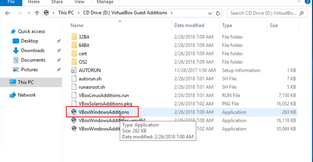The height and width of the screenshot is (162, 313).
Task: Sort files by Size column
Action: click(274, 25)
